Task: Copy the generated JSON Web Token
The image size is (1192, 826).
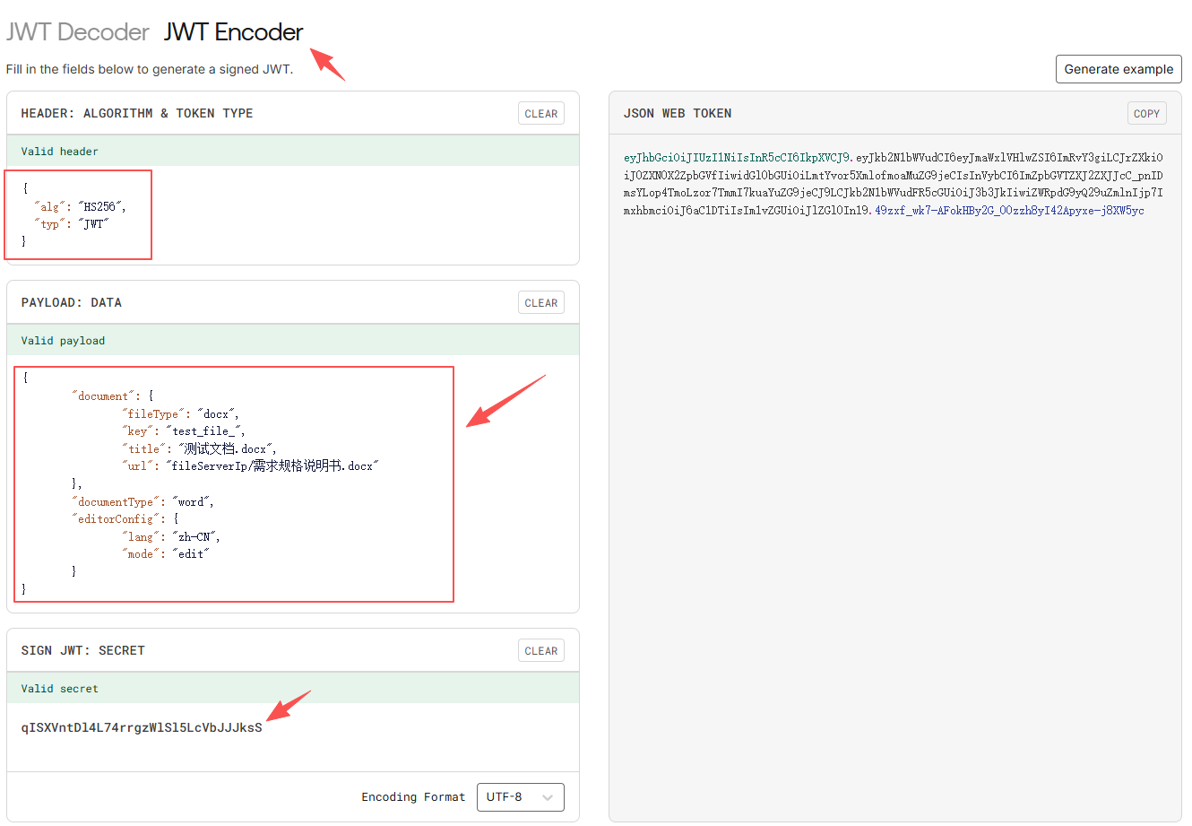Action: pyautogui.click(x=1146, y=114)
